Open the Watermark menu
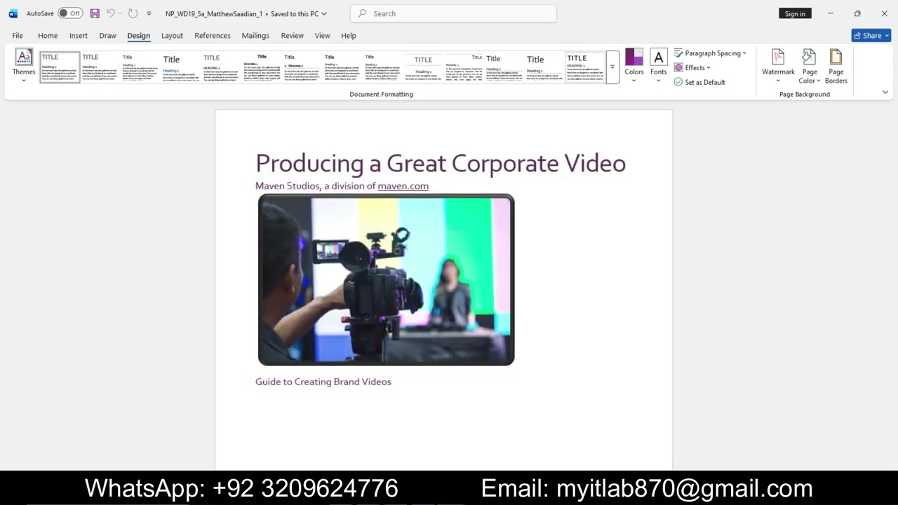This screenshot has width=898, height=505. click(x=778, y=66)
